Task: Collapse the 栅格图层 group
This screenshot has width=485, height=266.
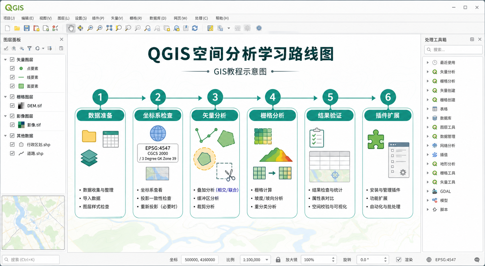Action: [x=5, y=97]
